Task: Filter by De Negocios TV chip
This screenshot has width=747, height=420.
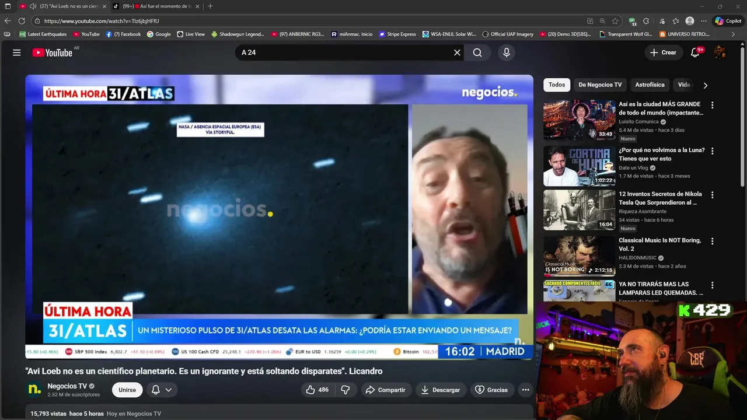Action: [600, 85]
